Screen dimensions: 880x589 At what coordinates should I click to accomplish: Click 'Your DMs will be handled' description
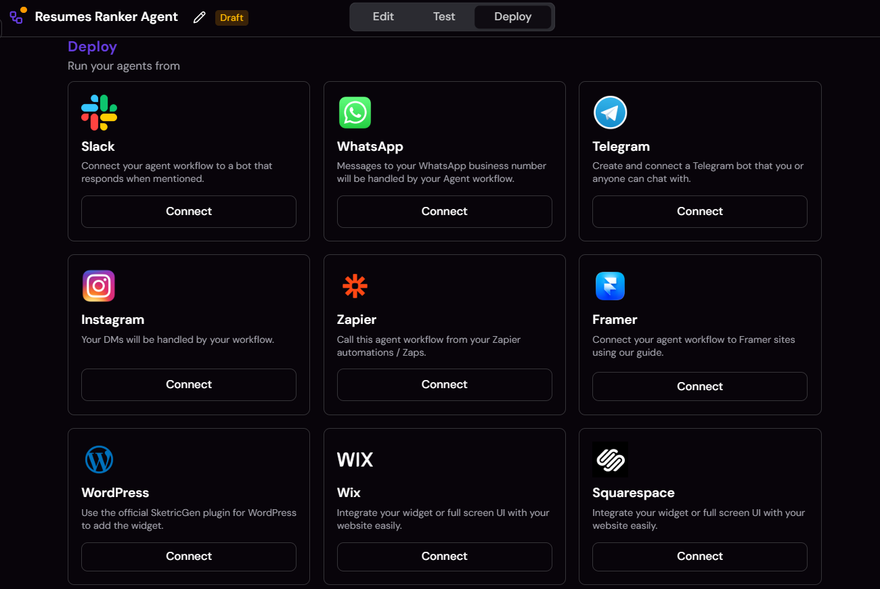[178, 339]
